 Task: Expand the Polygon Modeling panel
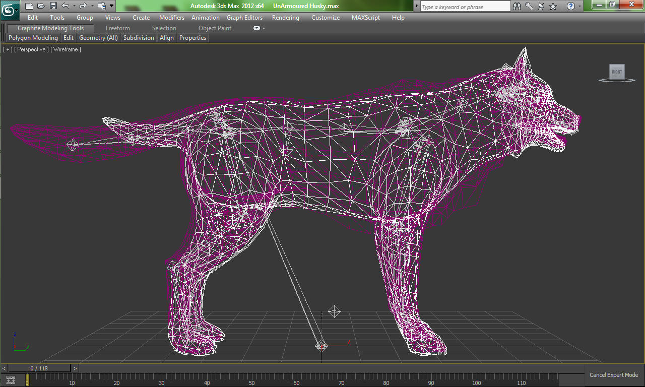[x=33, y=38]
